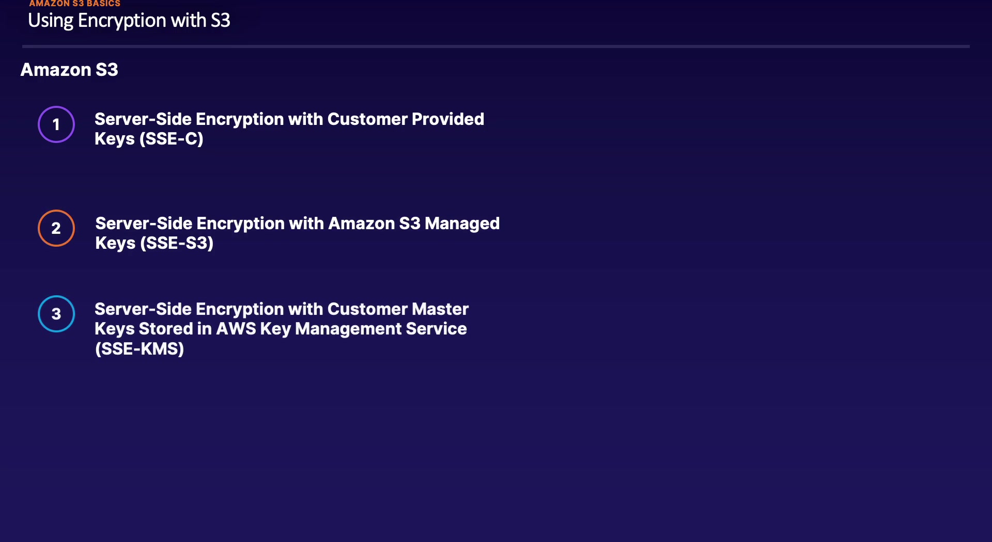Click the word Managed in item two
This screenshot has height=542, width=992.
click(462, 224)
